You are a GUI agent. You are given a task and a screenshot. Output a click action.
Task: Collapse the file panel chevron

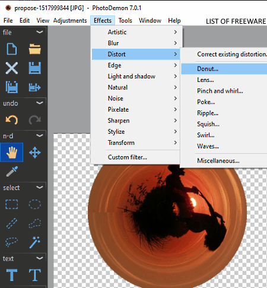tap(40, 32)
